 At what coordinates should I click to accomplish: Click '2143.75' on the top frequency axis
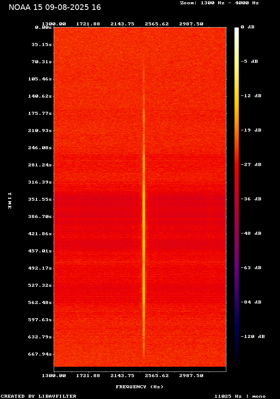122,24
